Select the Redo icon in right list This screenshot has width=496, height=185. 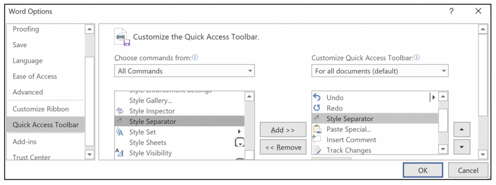tap(317, 108)
